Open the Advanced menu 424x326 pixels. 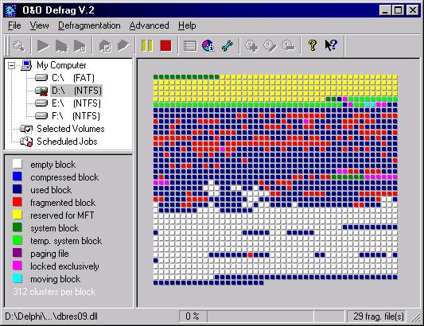pos(150,25)
